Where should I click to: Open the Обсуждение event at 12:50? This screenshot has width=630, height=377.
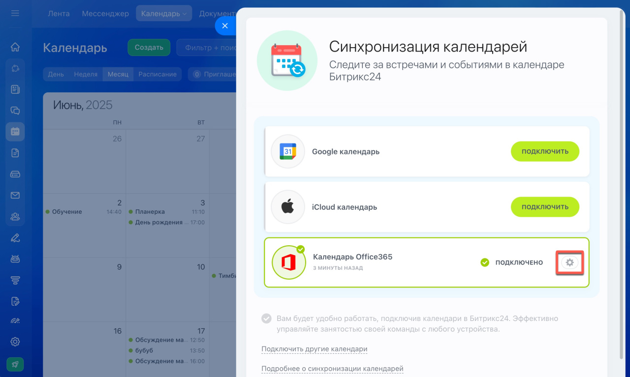pos(167,340)
